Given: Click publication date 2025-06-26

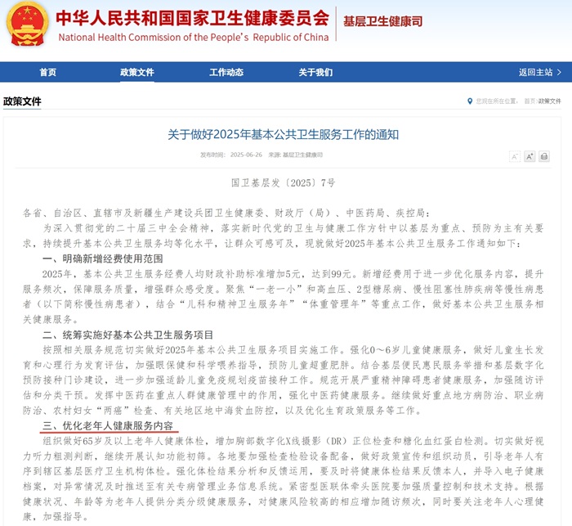Looking at the screenshot, I should [x=246, y=155].
